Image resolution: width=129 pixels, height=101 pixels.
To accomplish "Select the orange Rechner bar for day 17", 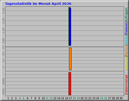I will point(70,59).
